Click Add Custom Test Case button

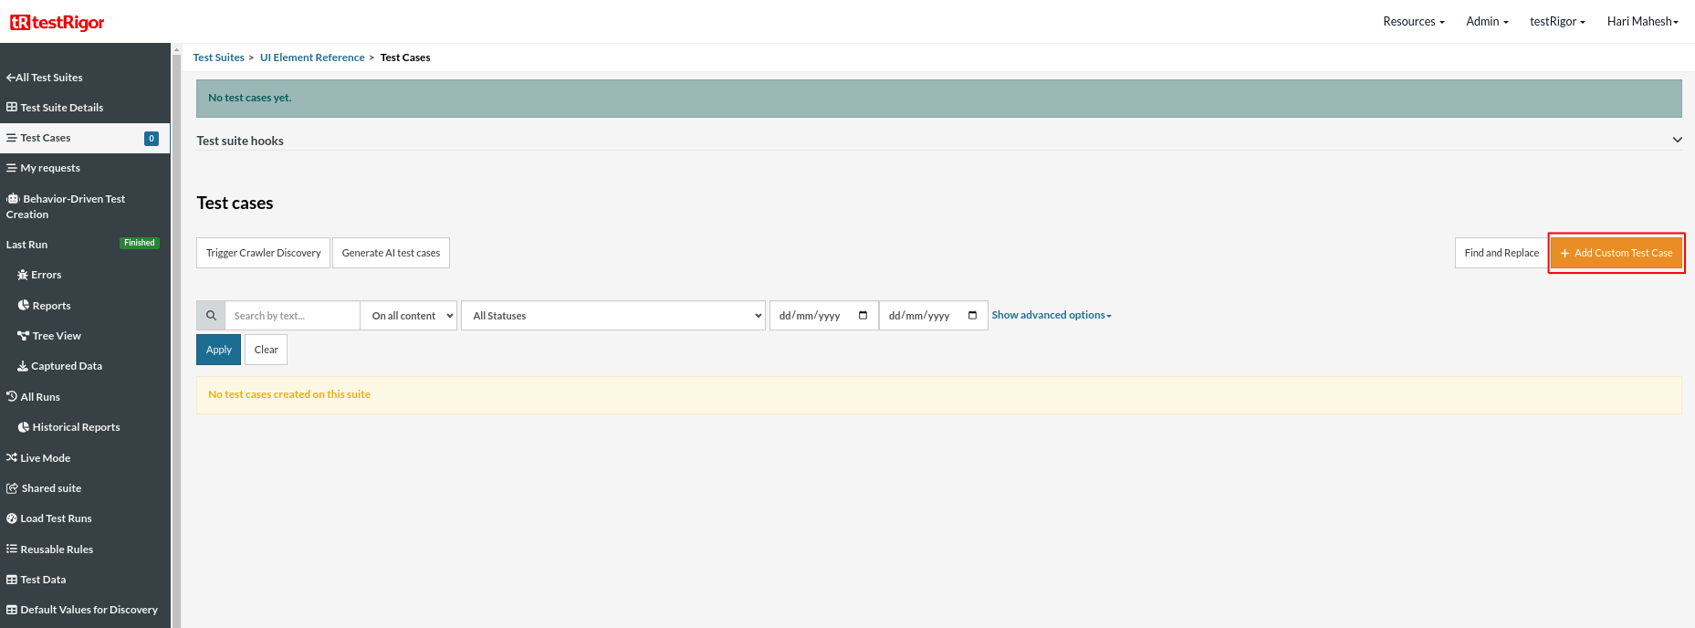(x=1616, y=253)
